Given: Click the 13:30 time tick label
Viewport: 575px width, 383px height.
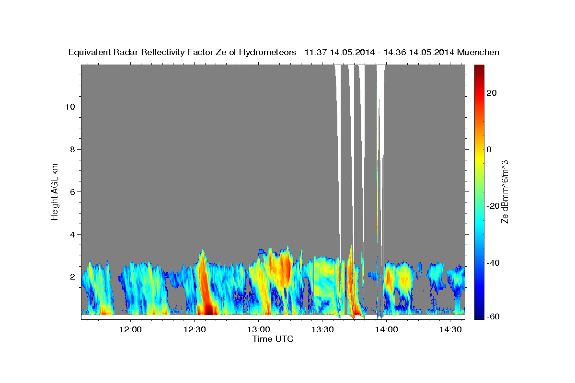Looking at the screenshot, I should (x=322, y=329).
